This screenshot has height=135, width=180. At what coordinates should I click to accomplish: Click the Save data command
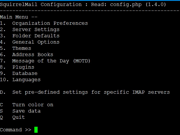click(26, 111)
